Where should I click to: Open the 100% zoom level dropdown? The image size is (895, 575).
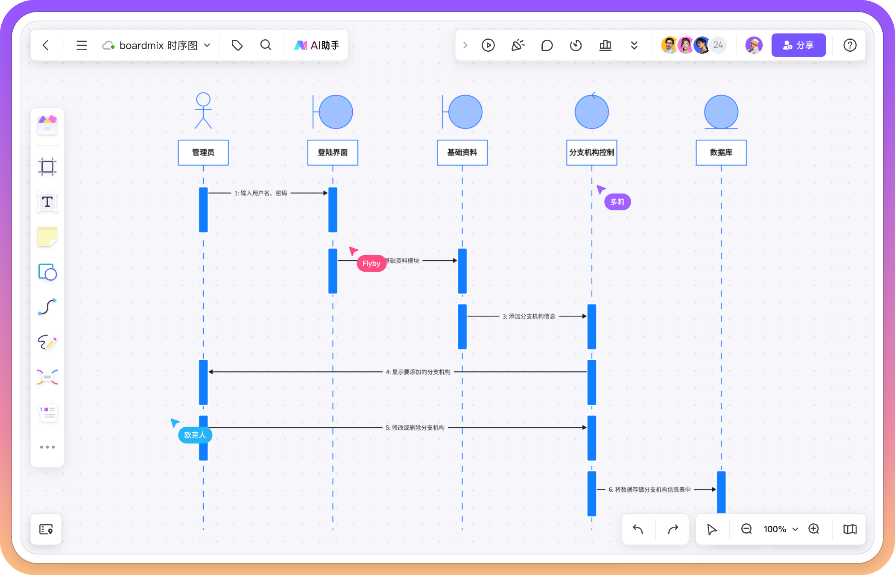(781, 529)
